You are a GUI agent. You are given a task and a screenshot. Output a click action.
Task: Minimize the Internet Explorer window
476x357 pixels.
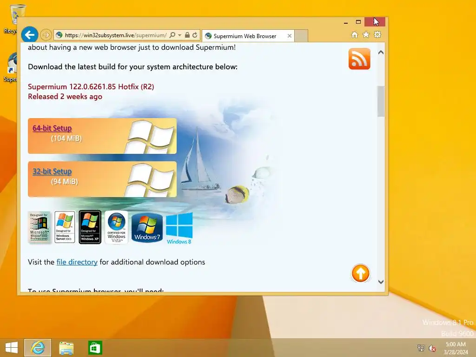click(346, 22)
